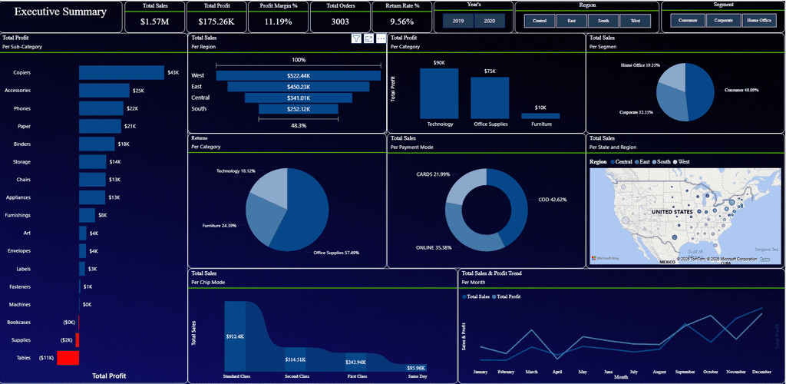Toggle the Central region slicer
Screen dimensions: 786x384
(540, 21)
